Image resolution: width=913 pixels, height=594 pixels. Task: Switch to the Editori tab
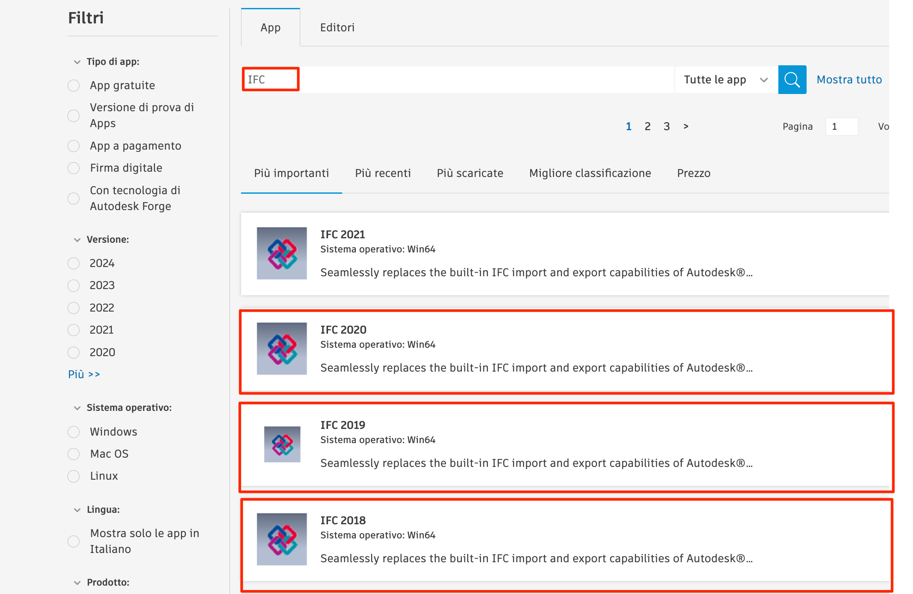[337, 27]
